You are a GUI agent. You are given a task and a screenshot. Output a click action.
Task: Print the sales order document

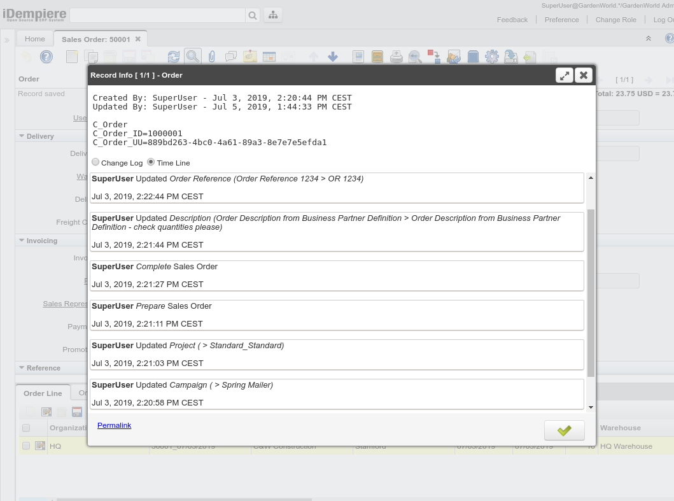398,57
